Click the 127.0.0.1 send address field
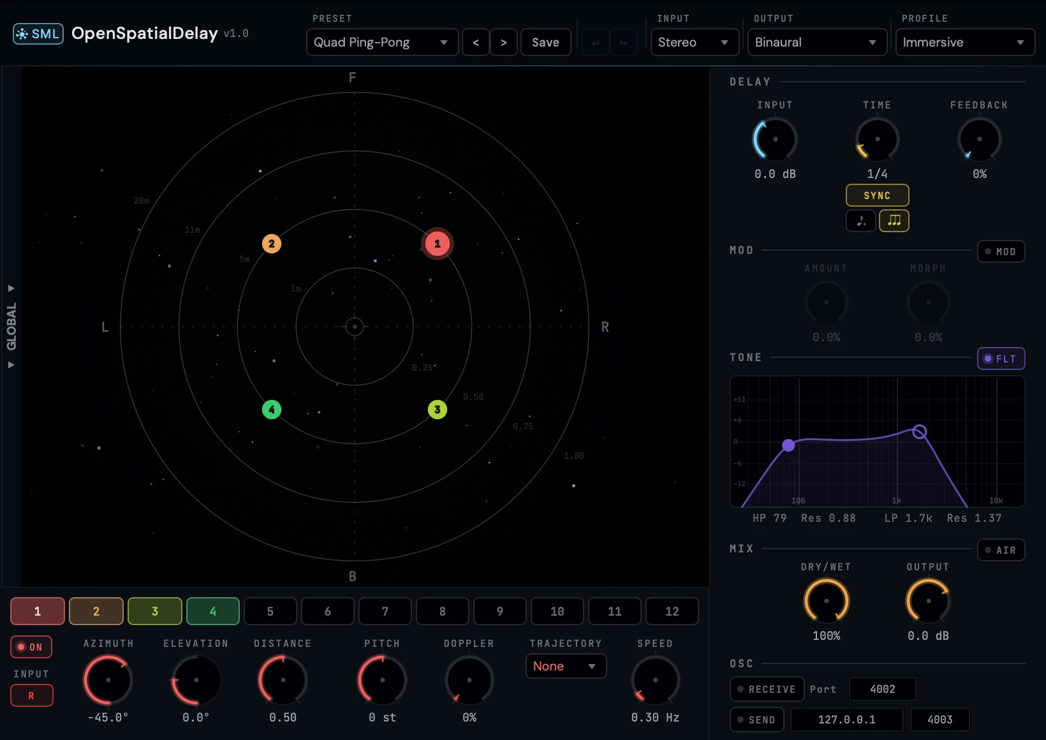This screenshot has height=740, width=1046. 847,720
